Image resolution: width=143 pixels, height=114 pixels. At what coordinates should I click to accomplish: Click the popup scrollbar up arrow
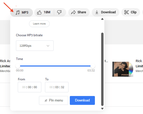coord(102,19)
